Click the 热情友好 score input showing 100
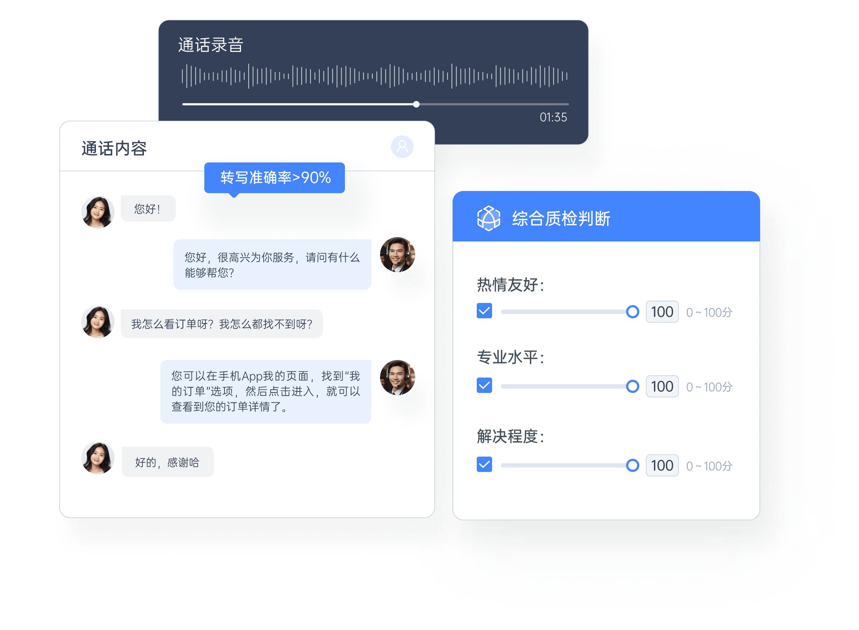The image size is (859, 630). point(662,312)
